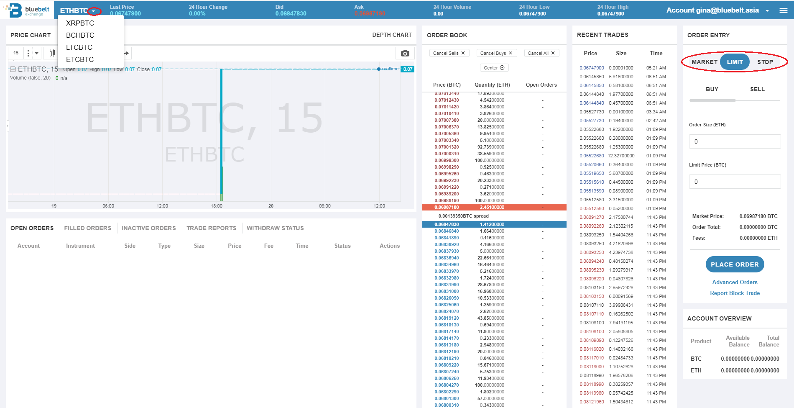Viewport: 794px width, 408px height.
Task: Click the BTC row in Account Overview
Action: coord(735,359)
